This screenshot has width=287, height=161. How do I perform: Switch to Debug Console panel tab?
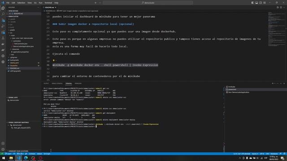[57, 84]
